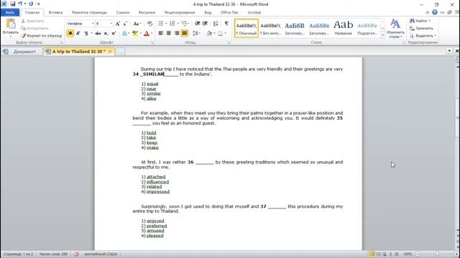Open text effects (glowing A) button
Image resolution: width=460 pixels, height=258 pixels.
pos(124,34)
